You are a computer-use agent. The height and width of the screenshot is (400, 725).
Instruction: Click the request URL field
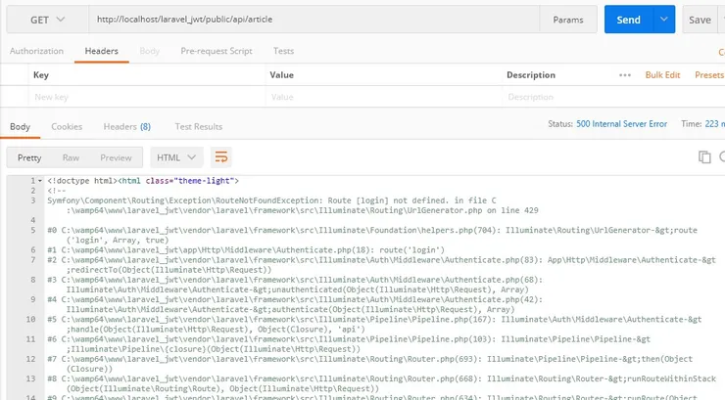[x=314, y=20]
